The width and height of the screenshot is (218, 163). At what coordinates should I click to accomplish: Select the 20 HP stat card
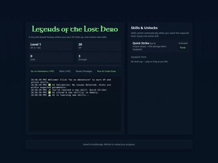tap(99, 46)
